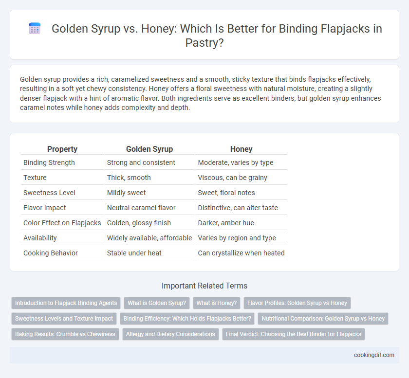
Task: Open 'Baking Results: Crumble vs Chewiness'
Action: point(65,334)
